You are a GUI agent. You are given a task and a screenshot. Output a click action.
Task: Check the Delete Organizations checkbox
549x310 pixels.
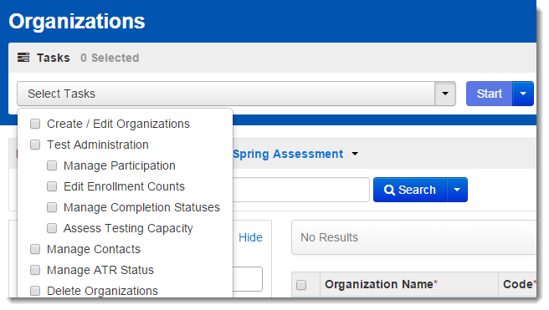[x=35, y=291]
